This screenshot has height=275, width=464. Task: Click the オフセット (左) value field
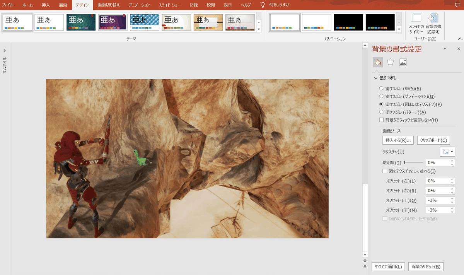click(x=437, y=181)
